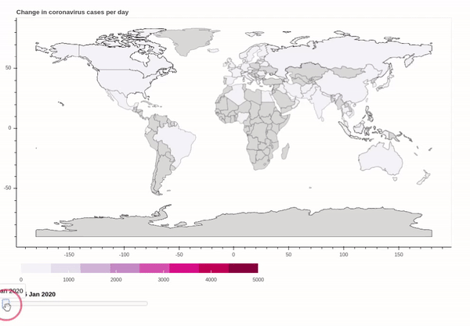Click the 5000 label on the color bar
Screen dimensions: 470x326
(x=258, y=280)
